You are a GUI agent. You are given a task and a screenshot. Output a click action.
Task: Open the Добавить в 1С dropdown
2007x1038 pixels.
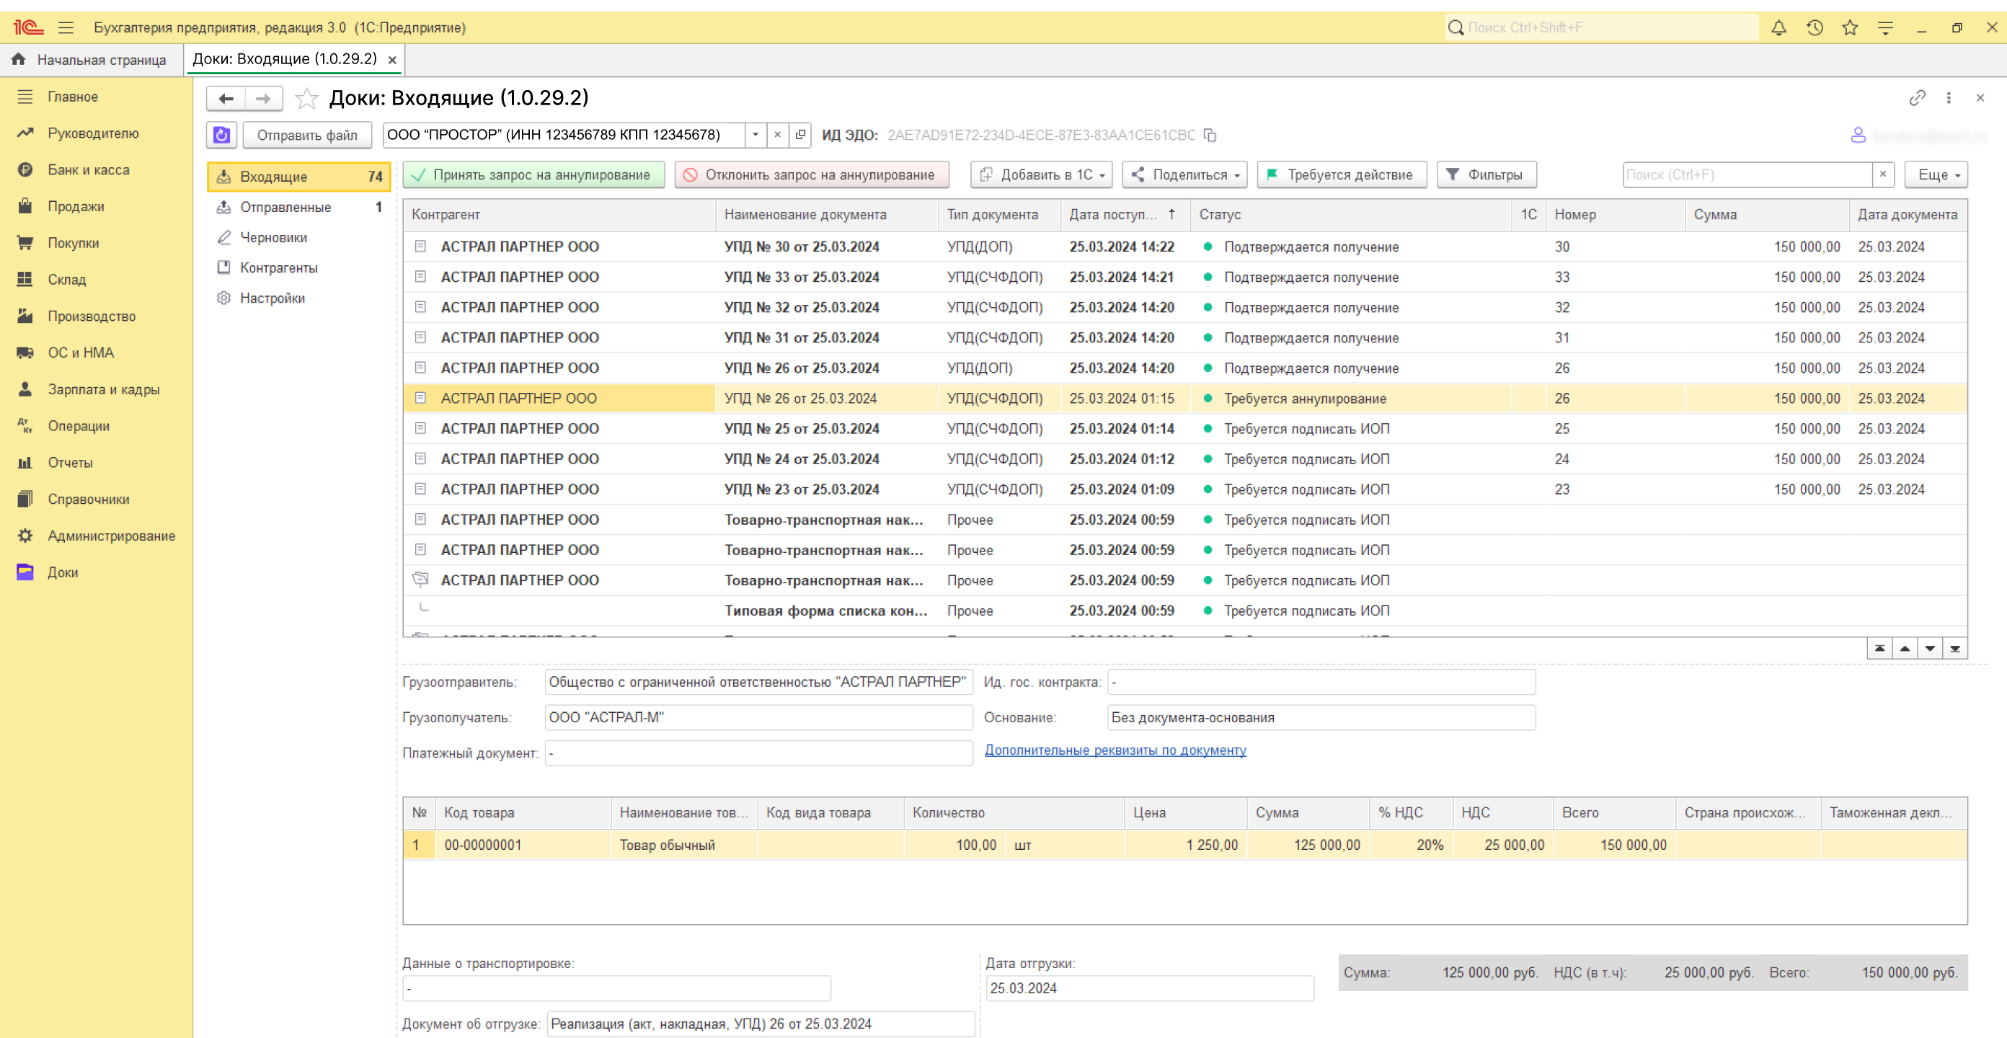[1041, 174]
